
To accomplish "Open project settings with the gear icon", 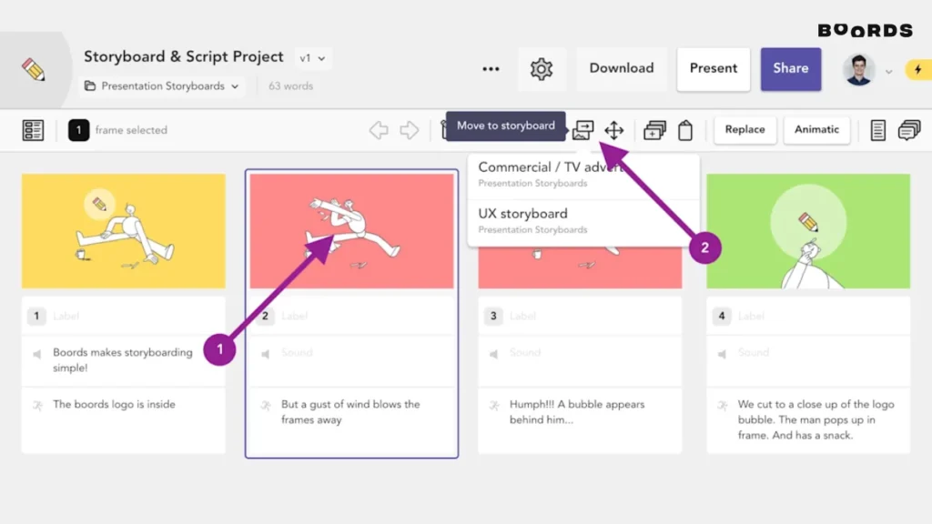I will (542, 68).
